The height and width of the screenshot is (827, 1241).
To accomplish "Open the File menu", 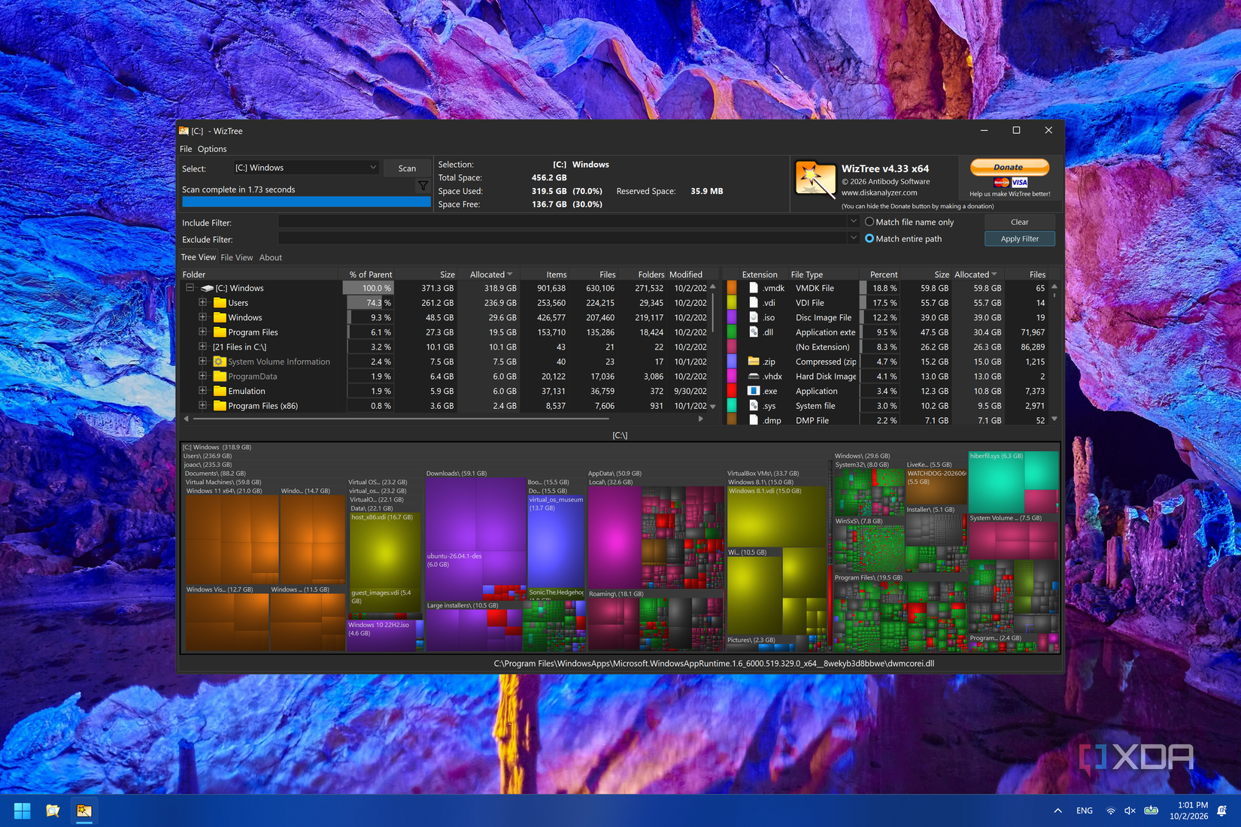I will tap(186, 149).
